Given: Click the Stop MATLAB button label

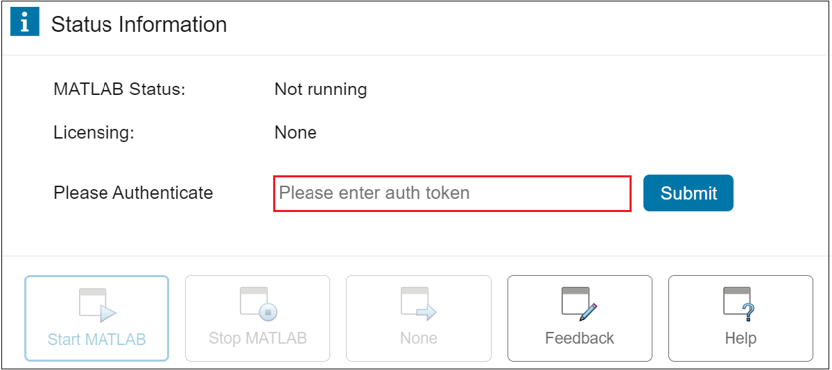Looking at the screenshot, I should (x=258, y=338).
